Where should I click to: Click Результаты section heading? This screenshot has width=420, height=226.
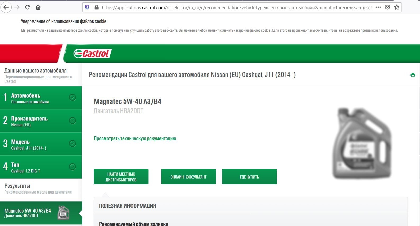tap(17, 186)
